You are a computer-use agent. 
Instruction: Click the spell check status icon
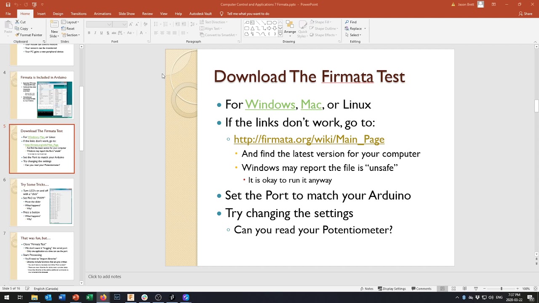pos(27,289)
